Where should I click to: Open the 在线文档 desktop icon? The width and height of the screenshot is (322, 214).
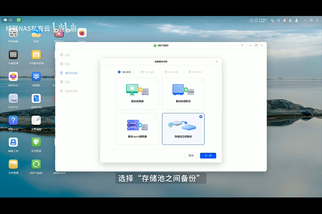[x=36, y=98]
